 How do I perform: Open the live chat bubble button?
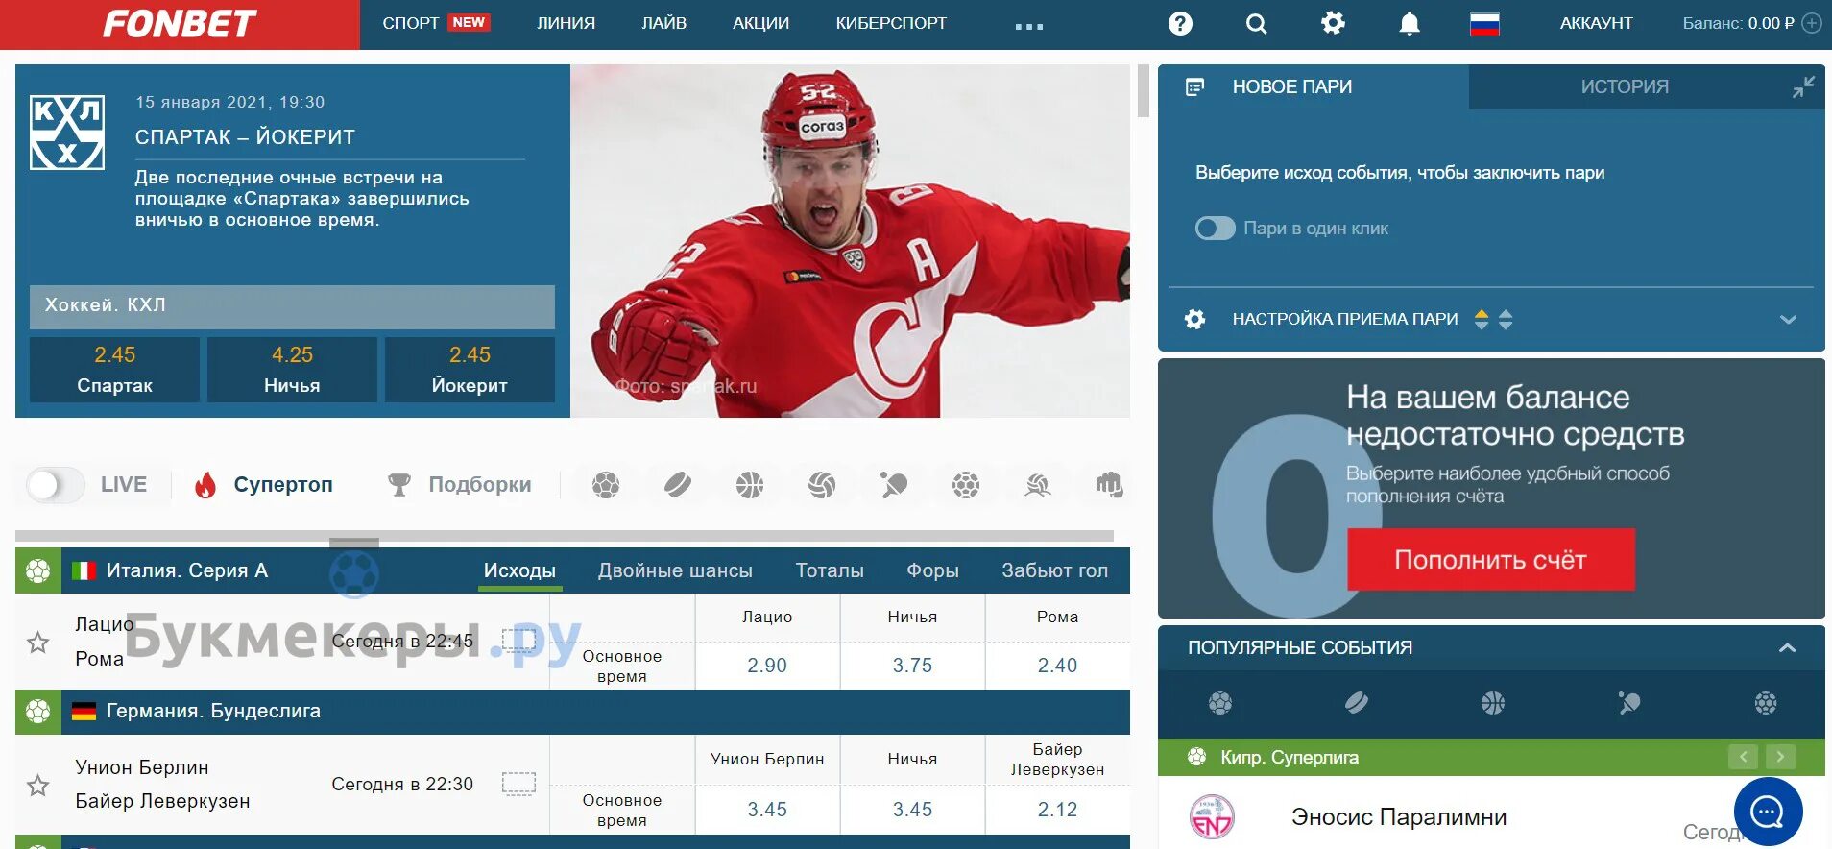(x=1768, y=813)
